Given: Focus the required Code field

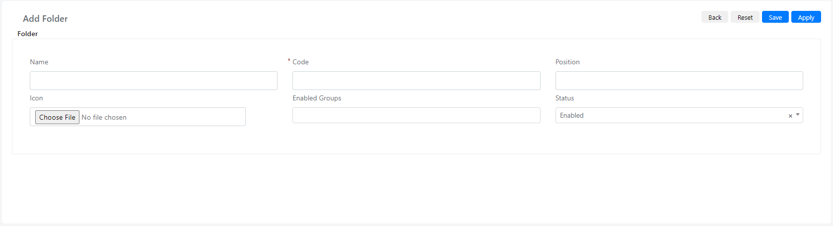Looking at the screenshot, I should point(416,81).
